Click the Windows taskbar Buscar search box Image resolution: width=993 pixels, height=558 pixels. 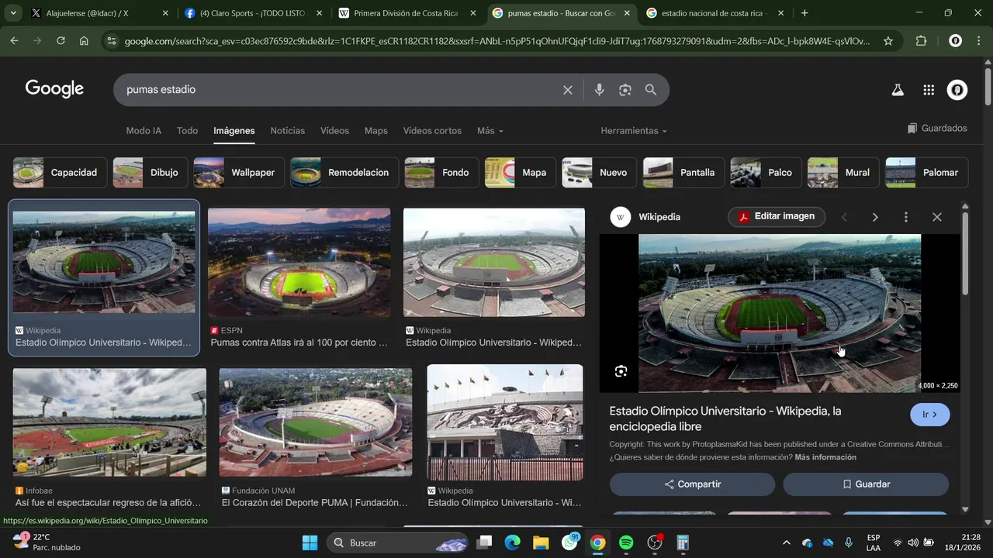click(397, 542)
